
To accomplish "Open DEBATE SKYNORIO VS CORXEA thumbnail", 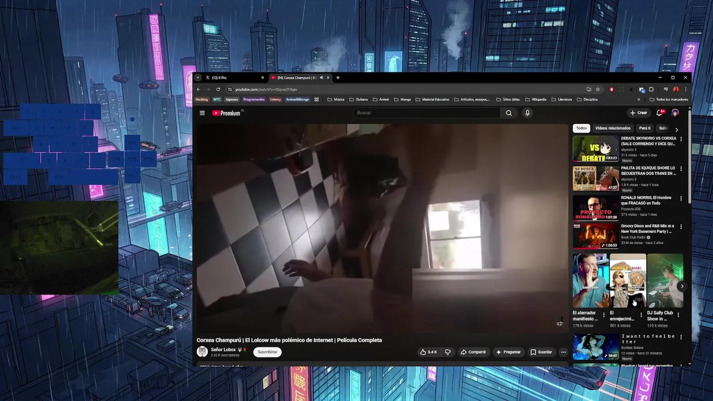I will (595, 149).
